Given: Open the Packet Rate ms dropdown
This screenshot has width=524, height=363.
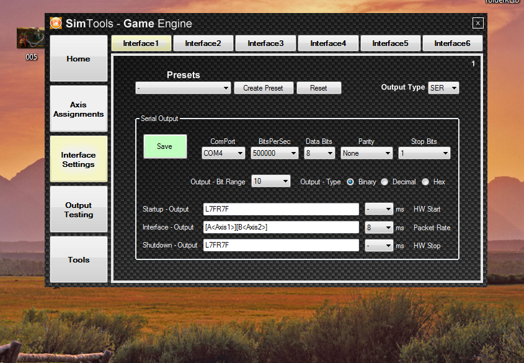Looking at the screenshot, I should pos(379,228).
